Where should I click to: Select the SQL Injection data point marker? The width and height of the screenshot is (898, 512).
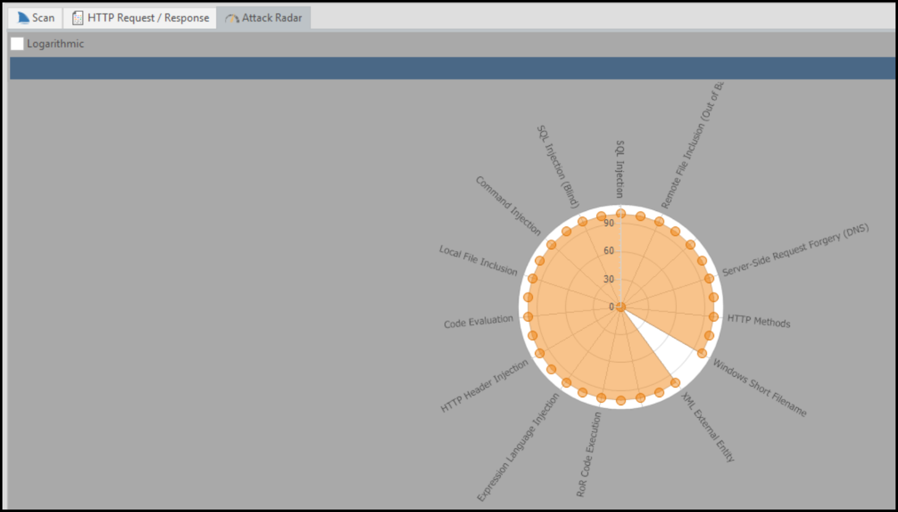tap(620, 212)
